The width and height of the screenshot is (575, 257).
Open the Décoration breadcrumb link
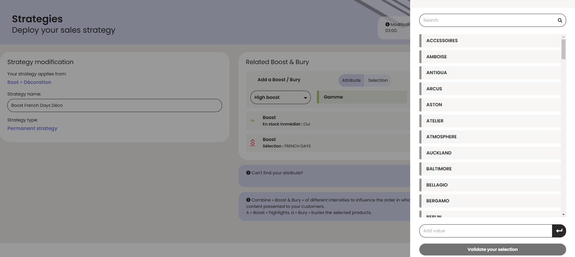point(37,82)
